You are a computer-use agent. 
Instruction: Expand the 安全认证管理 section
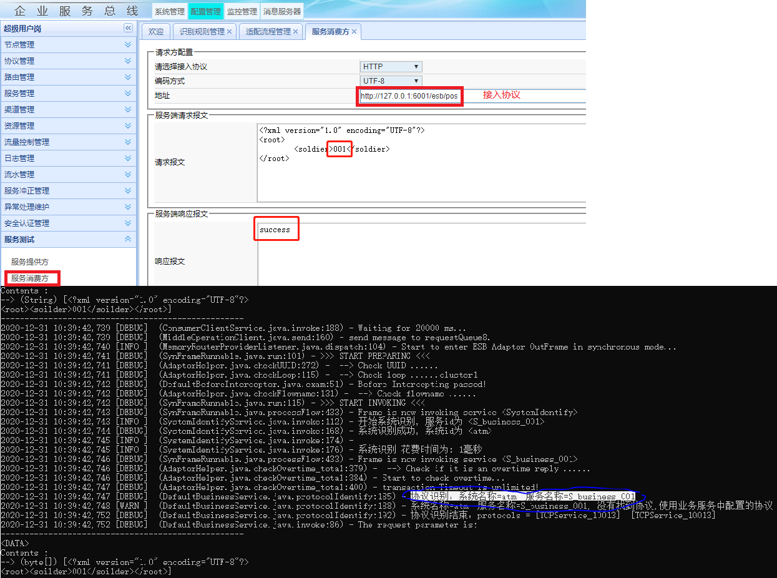tap(128, 223)
